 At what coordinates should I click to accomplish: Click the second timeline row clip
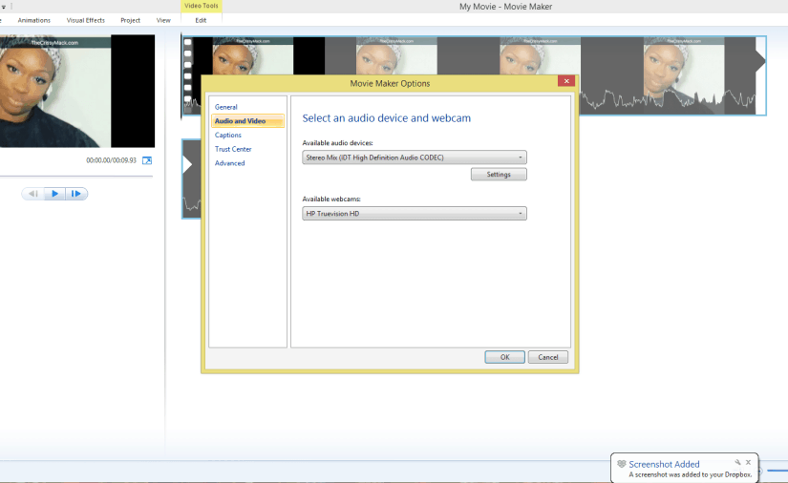coord(191,179)
